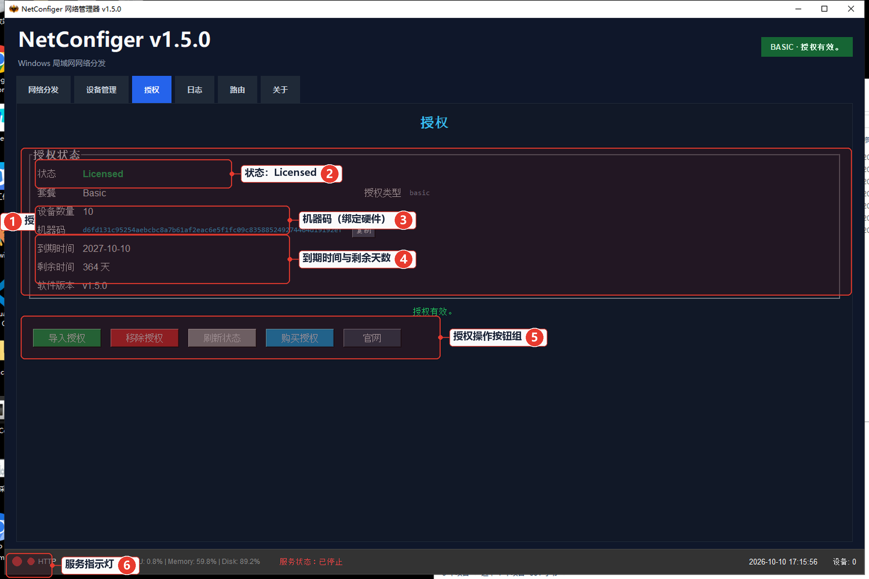Click the large NetConfiger v1.5.0 heading

(114, 39)
